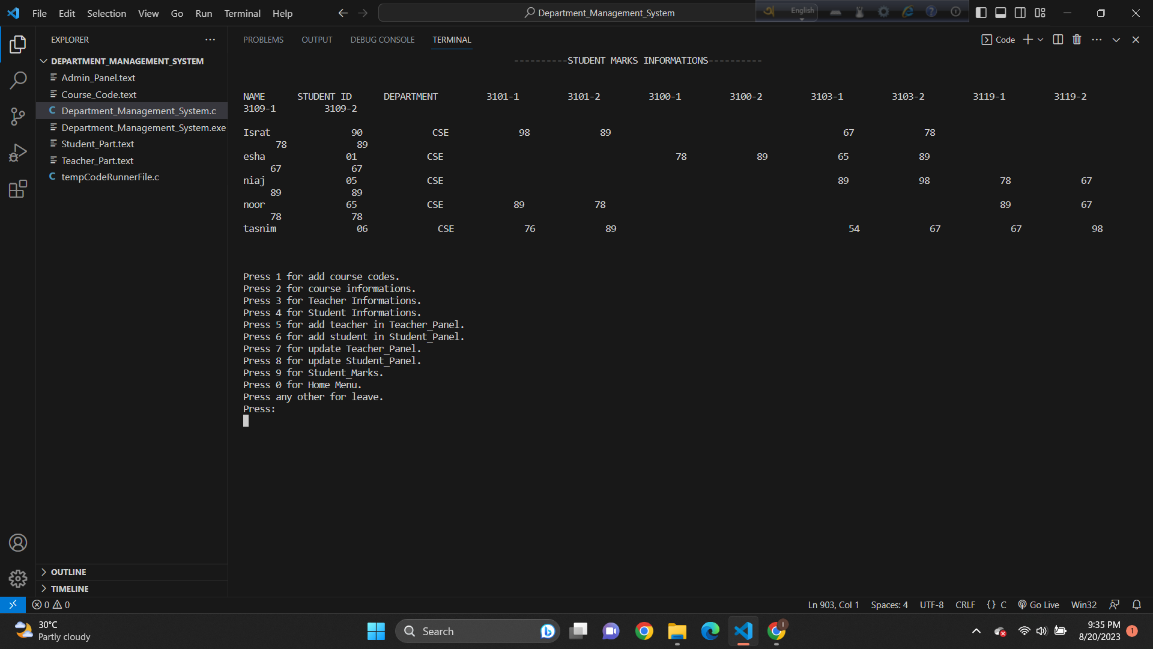Collapse the DEPARTMENT_MANAGEMENT_SYSTEM folder

(43, 61)
